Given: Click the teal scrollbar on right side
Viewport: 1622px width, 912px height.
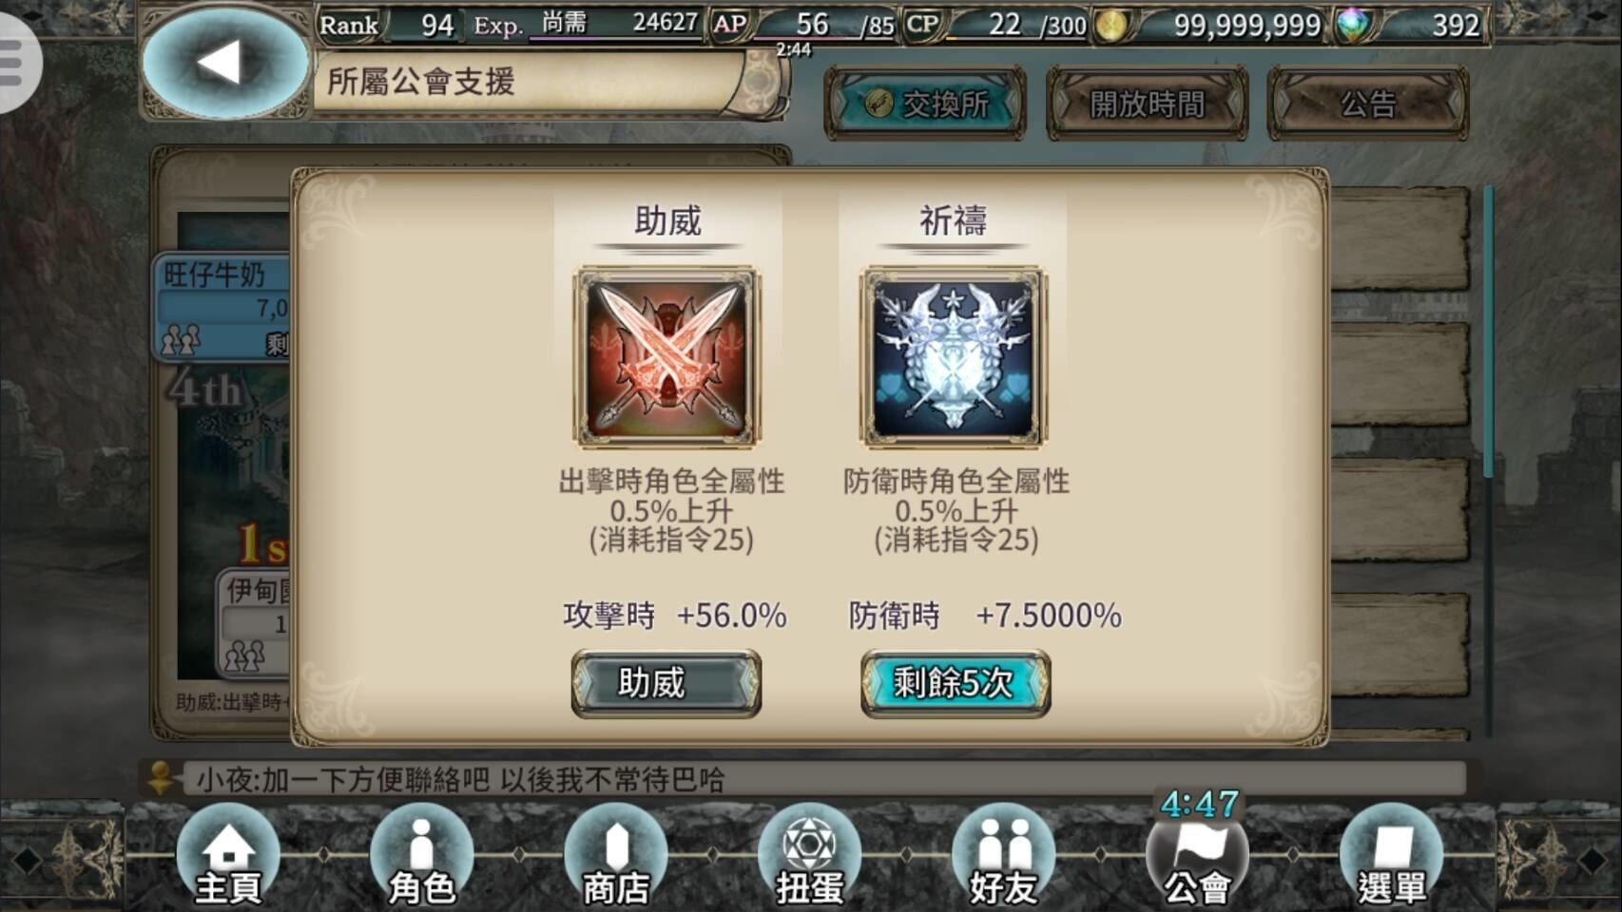Looking at the screenshot, I should (x=1488, y=332).
